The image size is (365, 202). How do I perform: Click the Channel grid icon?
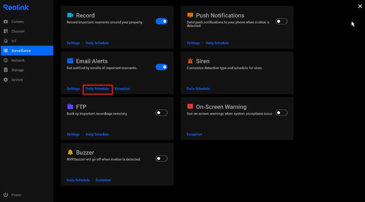tap(6, 31)
